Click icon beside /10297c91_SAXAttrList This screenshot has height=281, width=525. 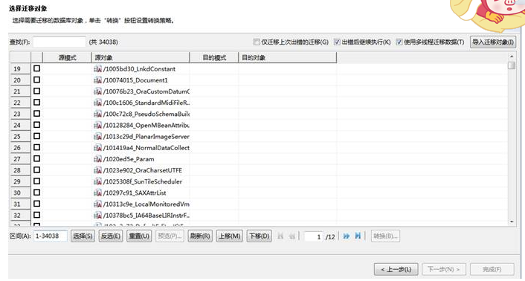pyautogui.click(x=97, y=193)
